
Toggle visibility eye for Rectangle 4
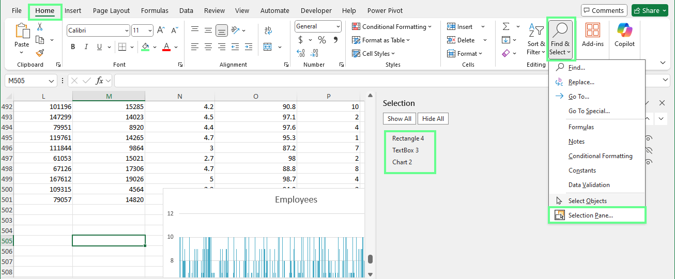tap(649, 138)
